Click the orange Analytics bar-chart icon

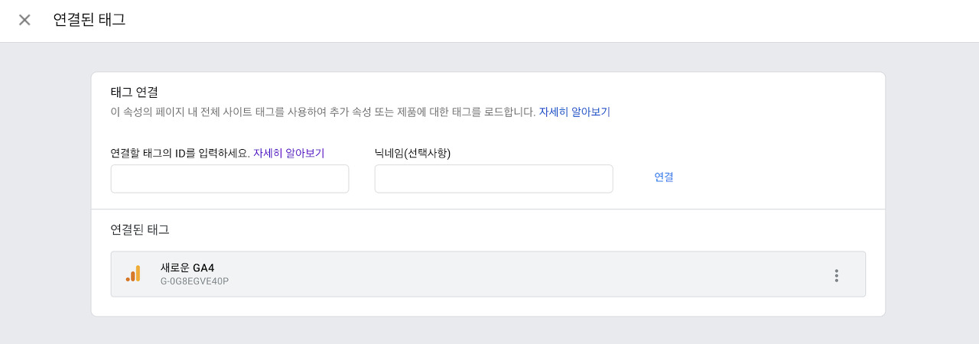133,274
